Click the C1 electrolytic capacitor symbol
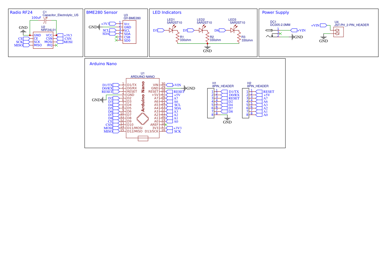Image resolution: width=388 pixels, height=274 pixels. pos(45,20)
